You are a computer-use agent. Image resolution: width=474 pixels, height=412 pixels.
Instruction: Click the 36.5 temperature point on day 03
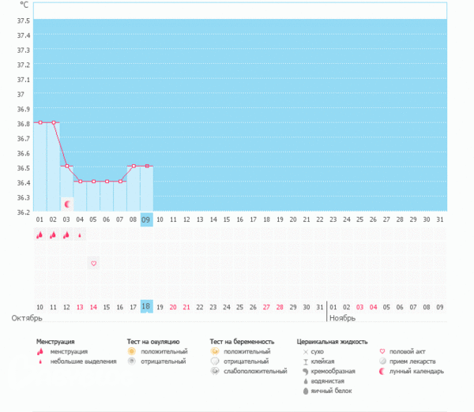tap(66, 167)
